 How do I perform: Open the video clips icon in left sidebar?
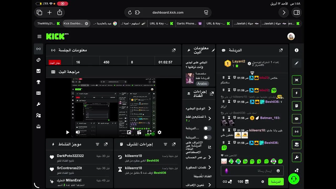39,93
